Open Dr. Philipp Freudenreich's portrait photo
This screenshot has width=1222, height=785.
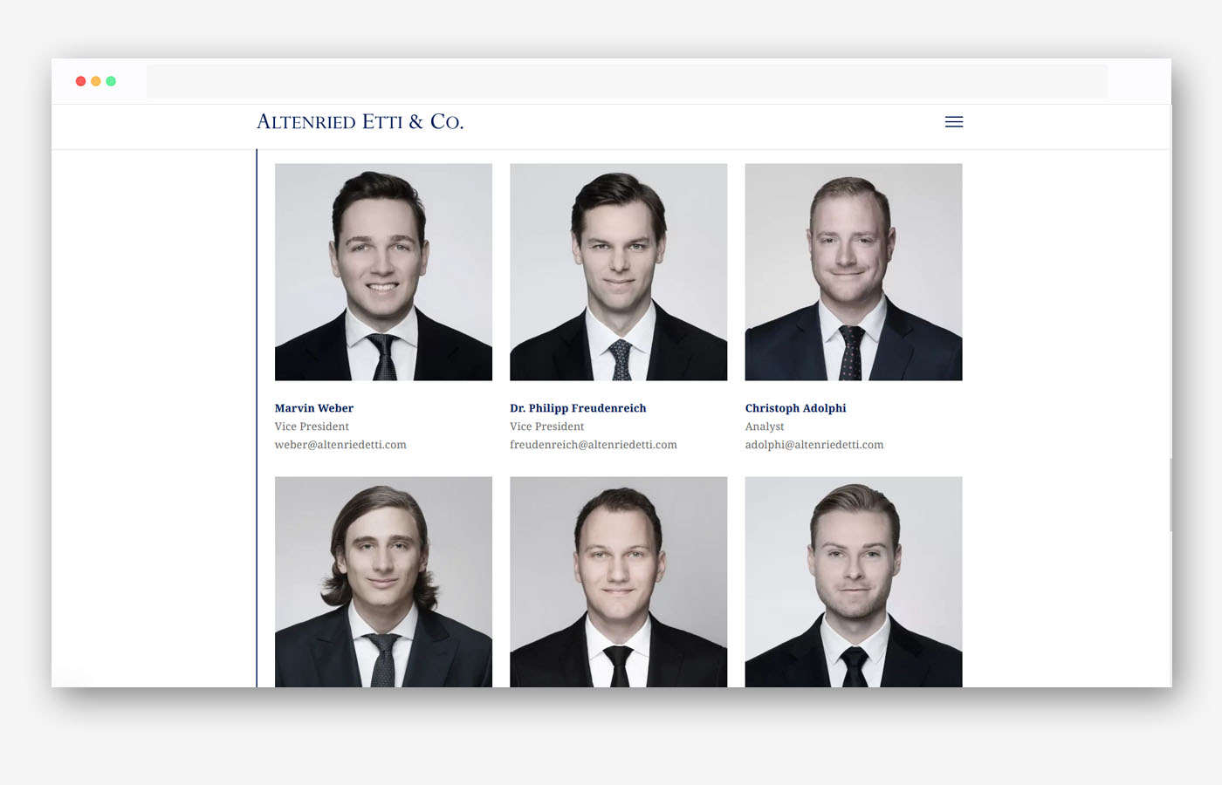618,272
